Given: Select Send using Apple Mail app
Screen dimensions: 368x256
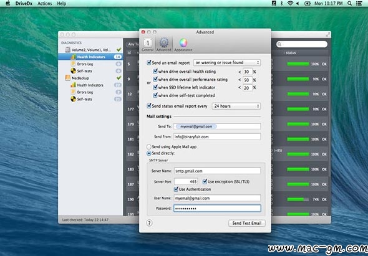Looking at the screenshot, I should coord(149,147).
